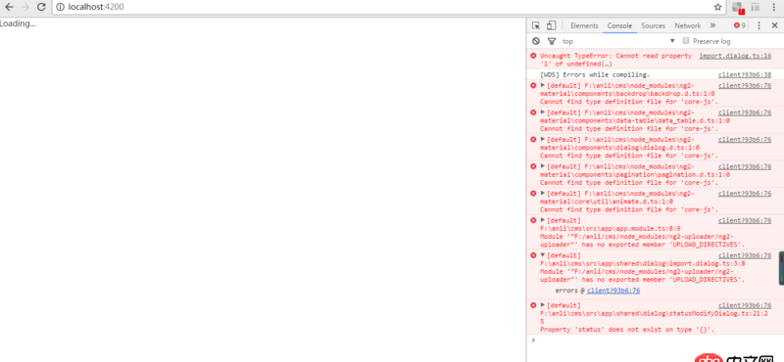The width and height of the screenshot is (784, 362).
Task: Expand the statusModifyDialog.ts error entry
Action: [543, 305]
